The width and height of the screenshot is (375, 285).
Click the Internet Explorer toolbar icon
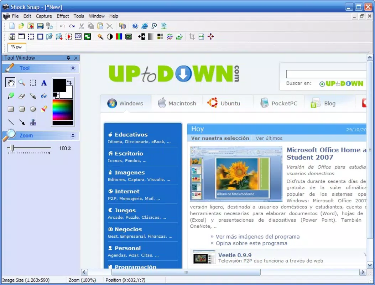pos(145,26)
